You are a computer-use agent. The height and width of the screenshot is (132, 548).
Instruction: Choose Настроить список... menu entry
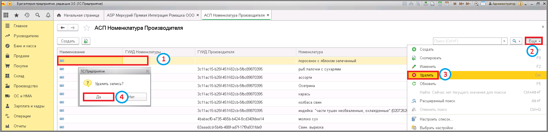[x=477, y=119]
